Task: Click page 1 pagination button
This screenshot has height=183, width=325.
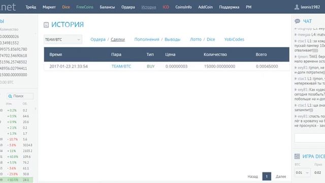Action: pyautogui.click(x=267, y=176)
